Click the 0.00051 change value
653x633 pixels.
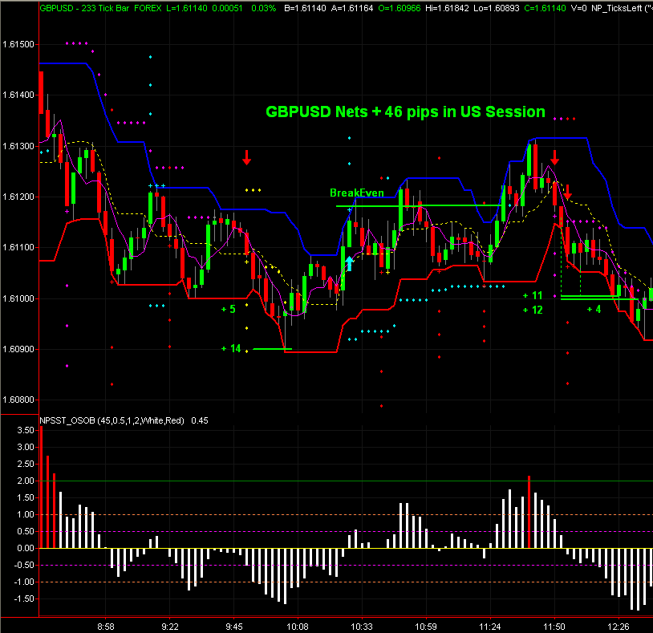pyautogui.click(x=227, y=8)
